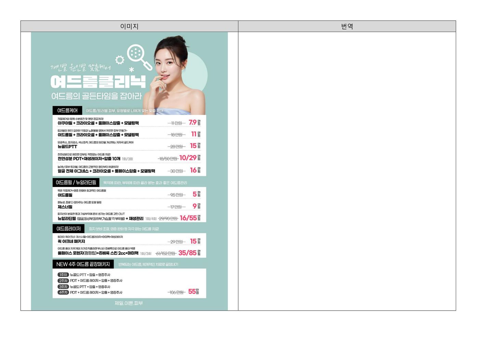Click the gear-shaped germ icon beside the magnifier
Viewport: 479px width, 339px height.
coord(119,60)
